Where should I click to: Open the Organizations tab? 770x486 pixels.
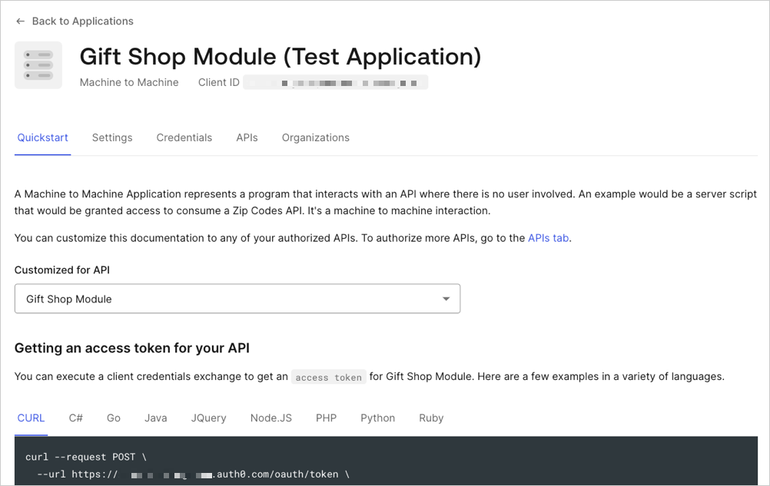coord(315,137)
